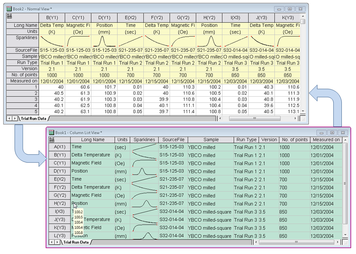Click the Book2 horizontal scrollbar thumb

[x=254, y=118]
